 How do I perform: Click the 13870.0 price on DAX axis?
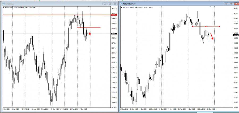tap(114, 38)
